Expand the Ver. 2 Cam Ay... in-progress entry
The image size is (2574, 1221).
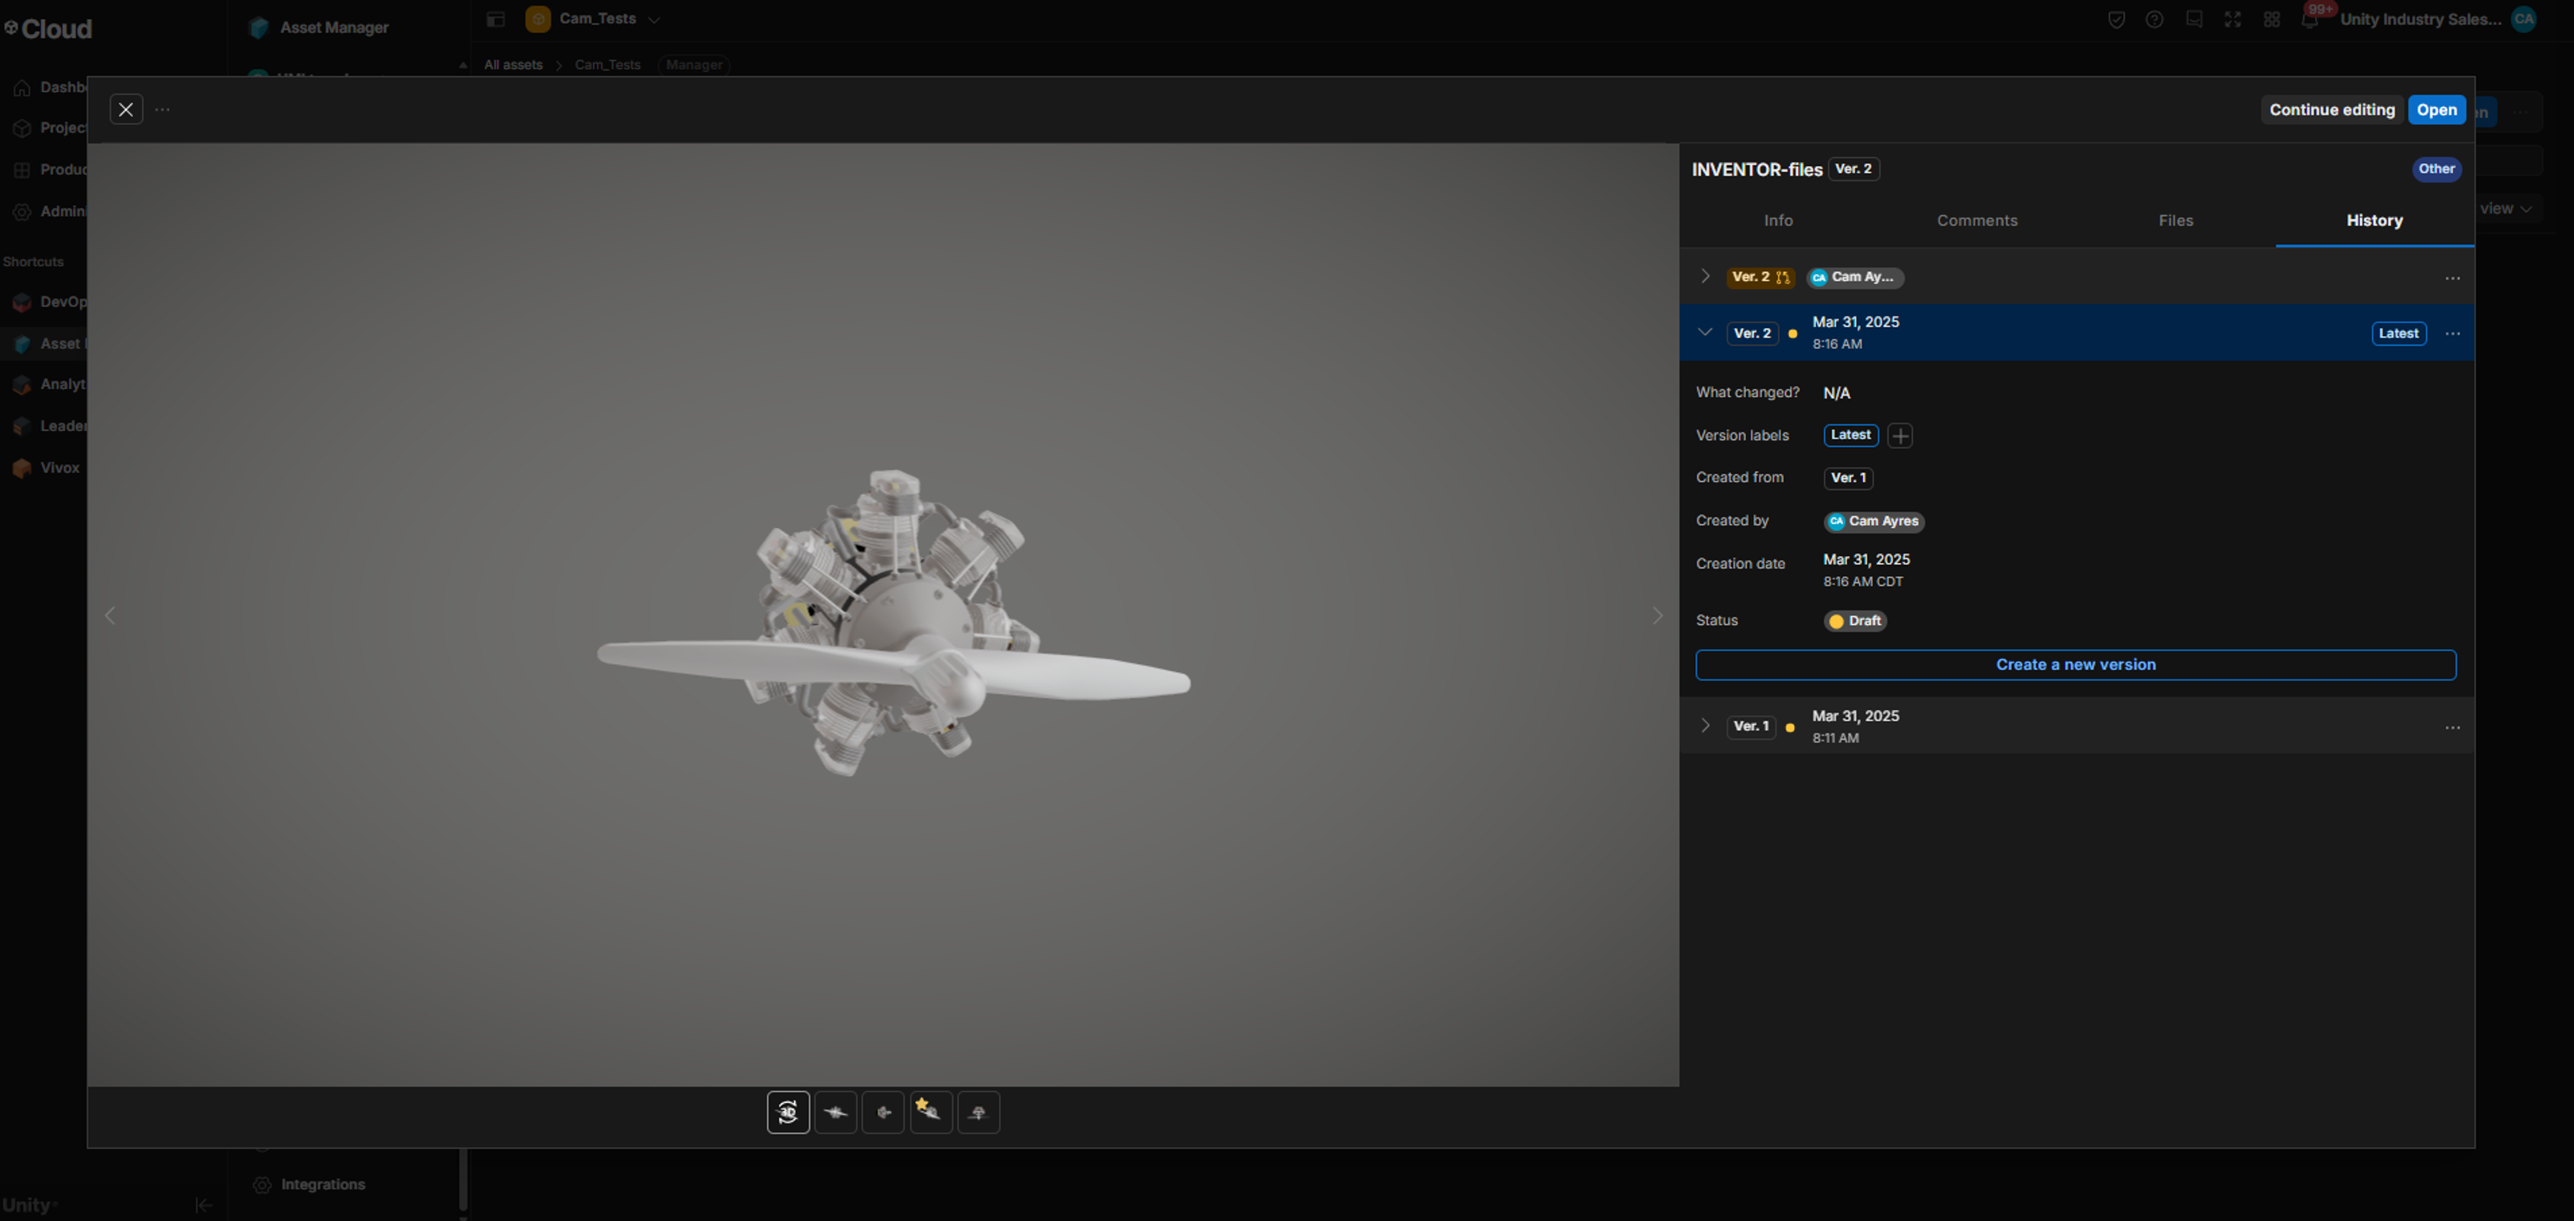coord(1705,277)
